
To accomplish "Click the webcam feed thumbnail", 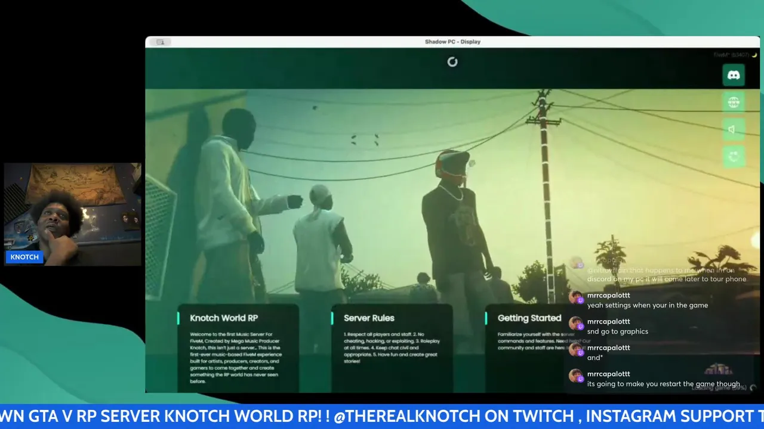I will click(x=73, y=214).
